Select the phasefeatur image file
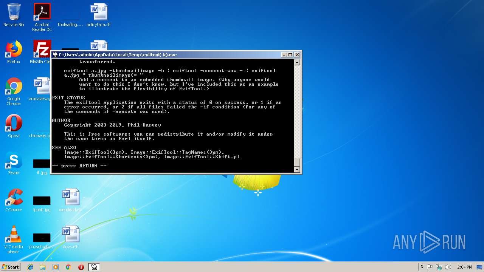This screenshot has width=484, height=272. tap(42, 241)
